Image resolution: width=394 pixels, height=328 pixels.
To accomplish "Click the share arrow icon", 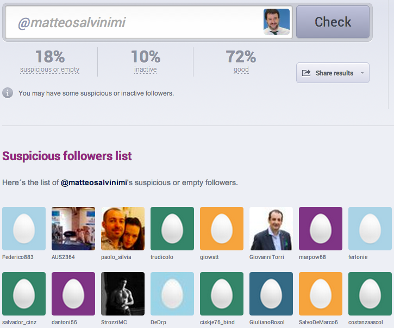I will pyautogui.click(x=306, y=73).
